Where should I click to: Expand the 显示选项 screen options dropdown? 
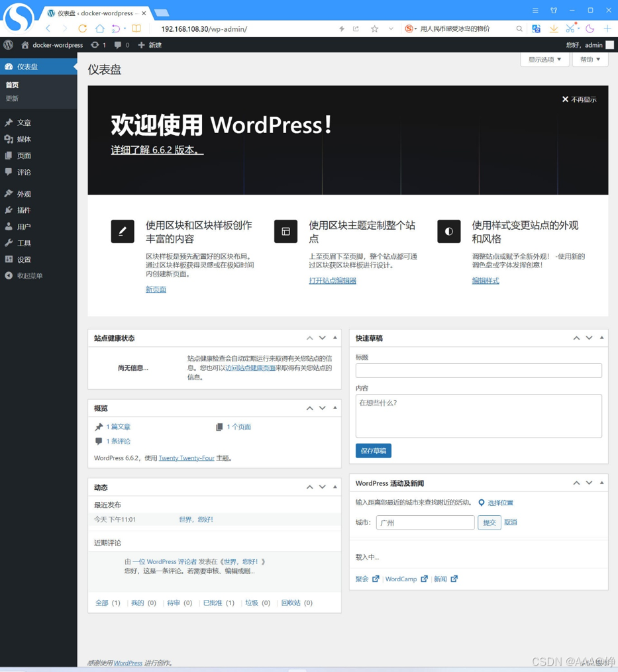[544, 60]
